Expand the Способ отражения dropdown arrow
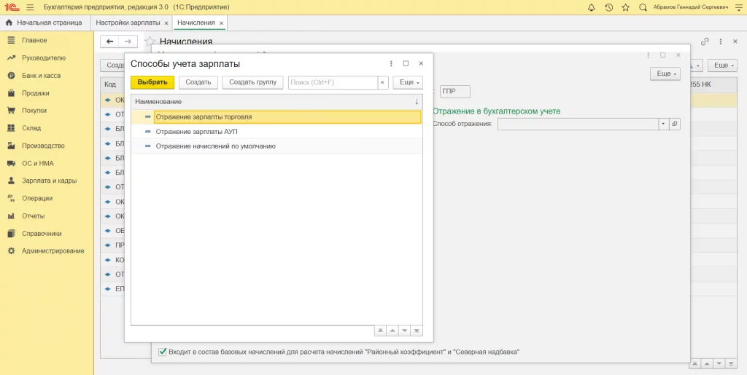 pos(663,125)
